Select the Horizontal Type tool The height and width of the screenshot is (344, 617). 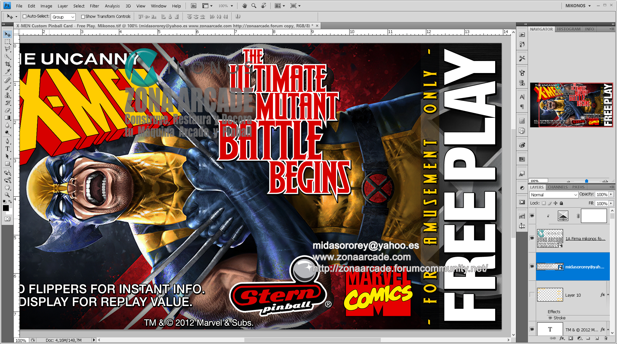coord(7,149)
